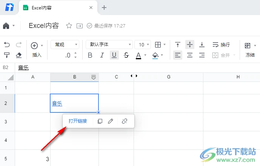
Task: Expand the 插入 dropdown arrow
Action: pos(42,46)
